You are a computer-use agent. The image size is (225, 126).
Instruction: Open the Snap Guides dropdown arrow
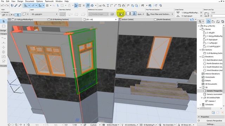click(36, 6)
